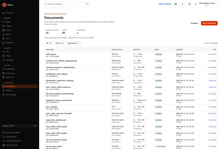
Task: Open mp_he_hydrotest_03.pdf row
Action: point(131,141)
